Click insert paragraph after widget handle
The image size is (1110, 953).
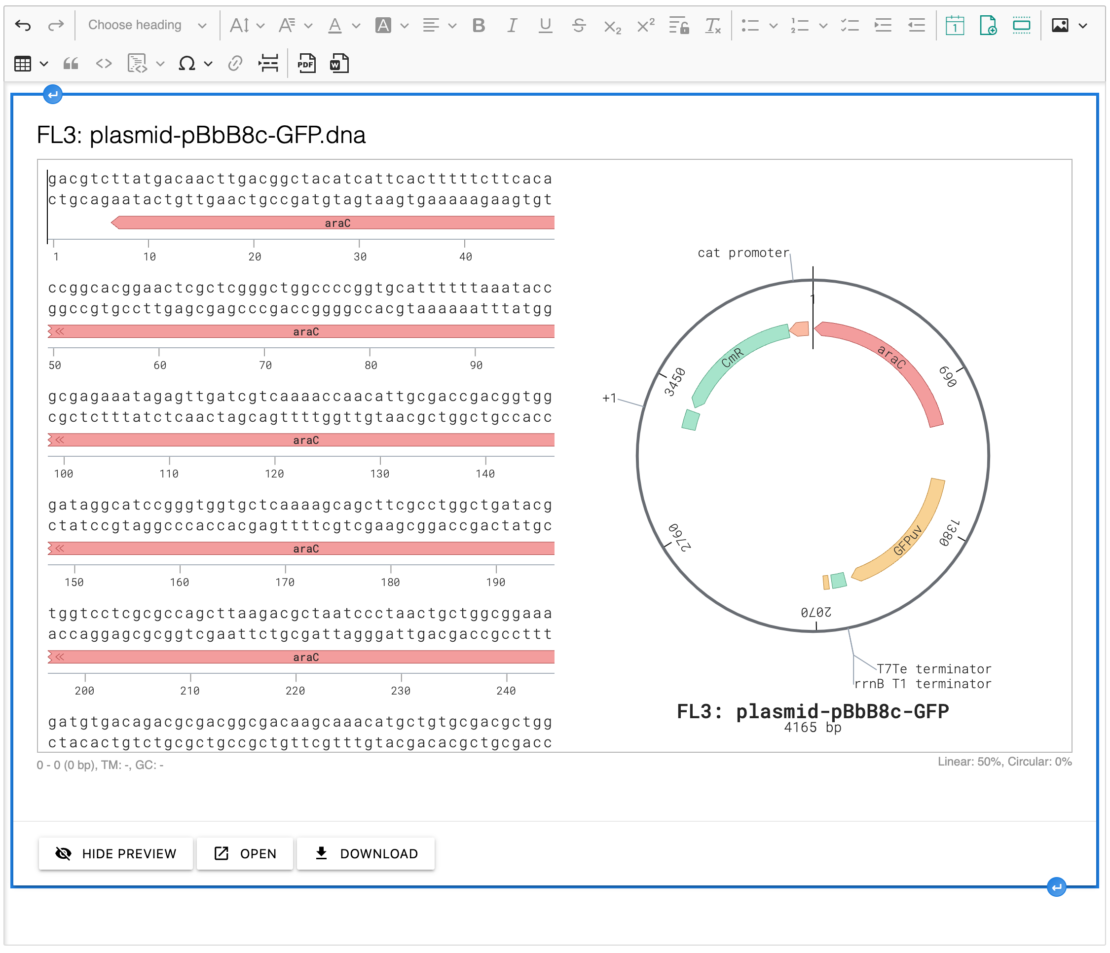click(x=1056, y=887)
